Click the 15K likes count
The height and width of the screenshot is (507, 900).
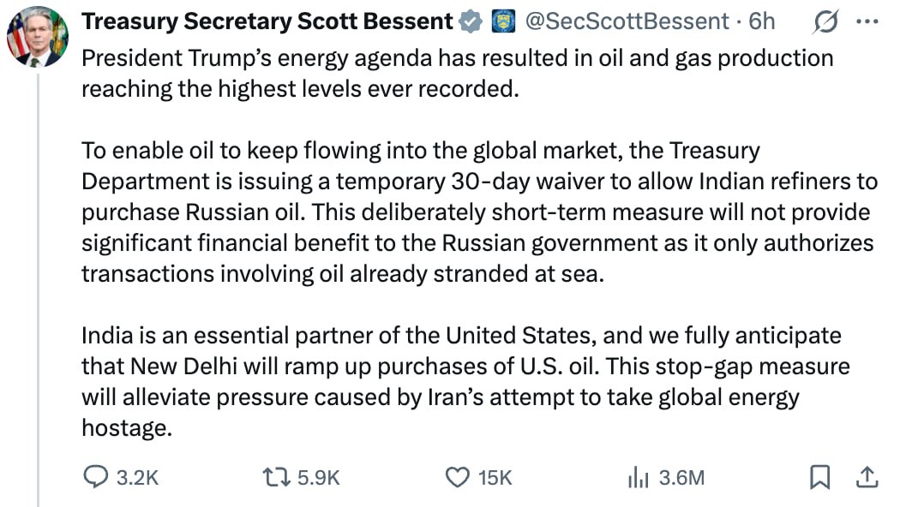(495, 478)
